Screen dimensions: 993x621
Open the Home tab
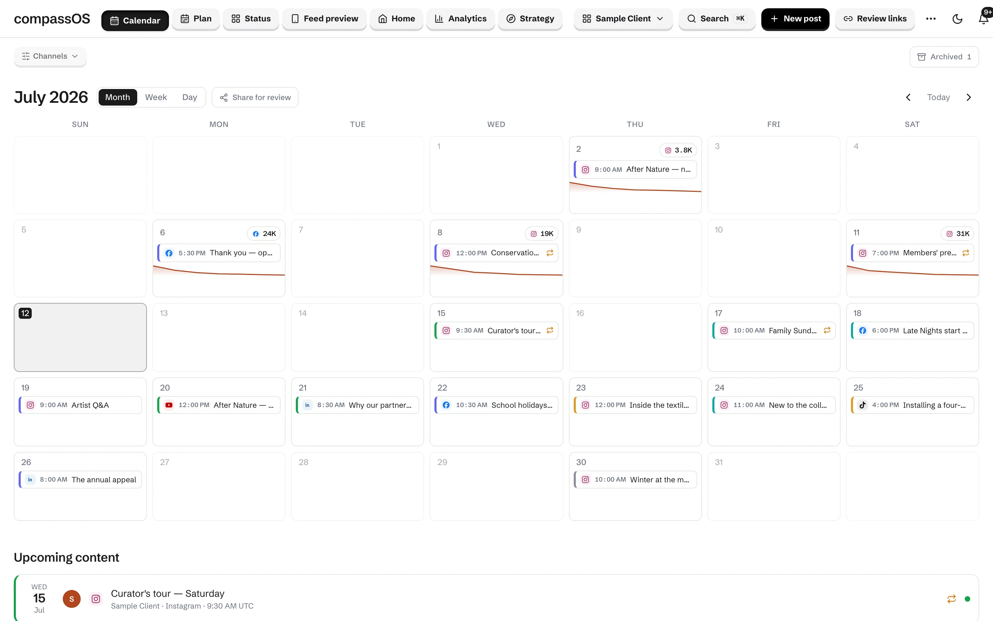click(397, 19)
